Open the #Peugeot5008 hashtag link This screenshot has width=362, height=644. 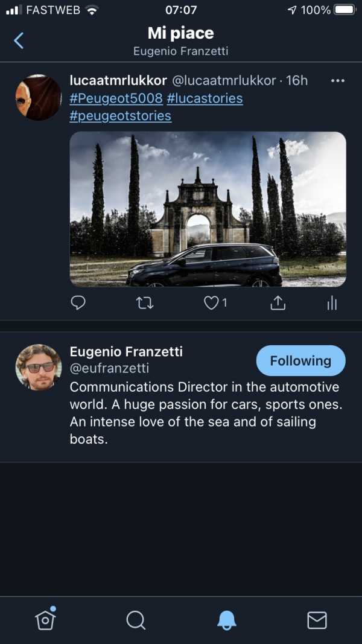click(x=116, y=98)
